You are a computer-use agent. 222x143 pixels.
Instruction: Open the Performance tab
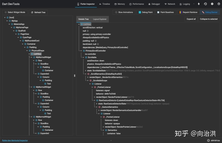coord(137,4)
